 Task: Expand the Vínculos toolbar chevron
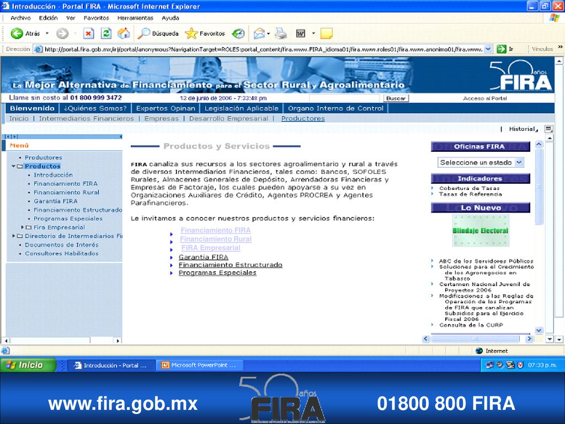pyautogui.click(x=560, y=47)
